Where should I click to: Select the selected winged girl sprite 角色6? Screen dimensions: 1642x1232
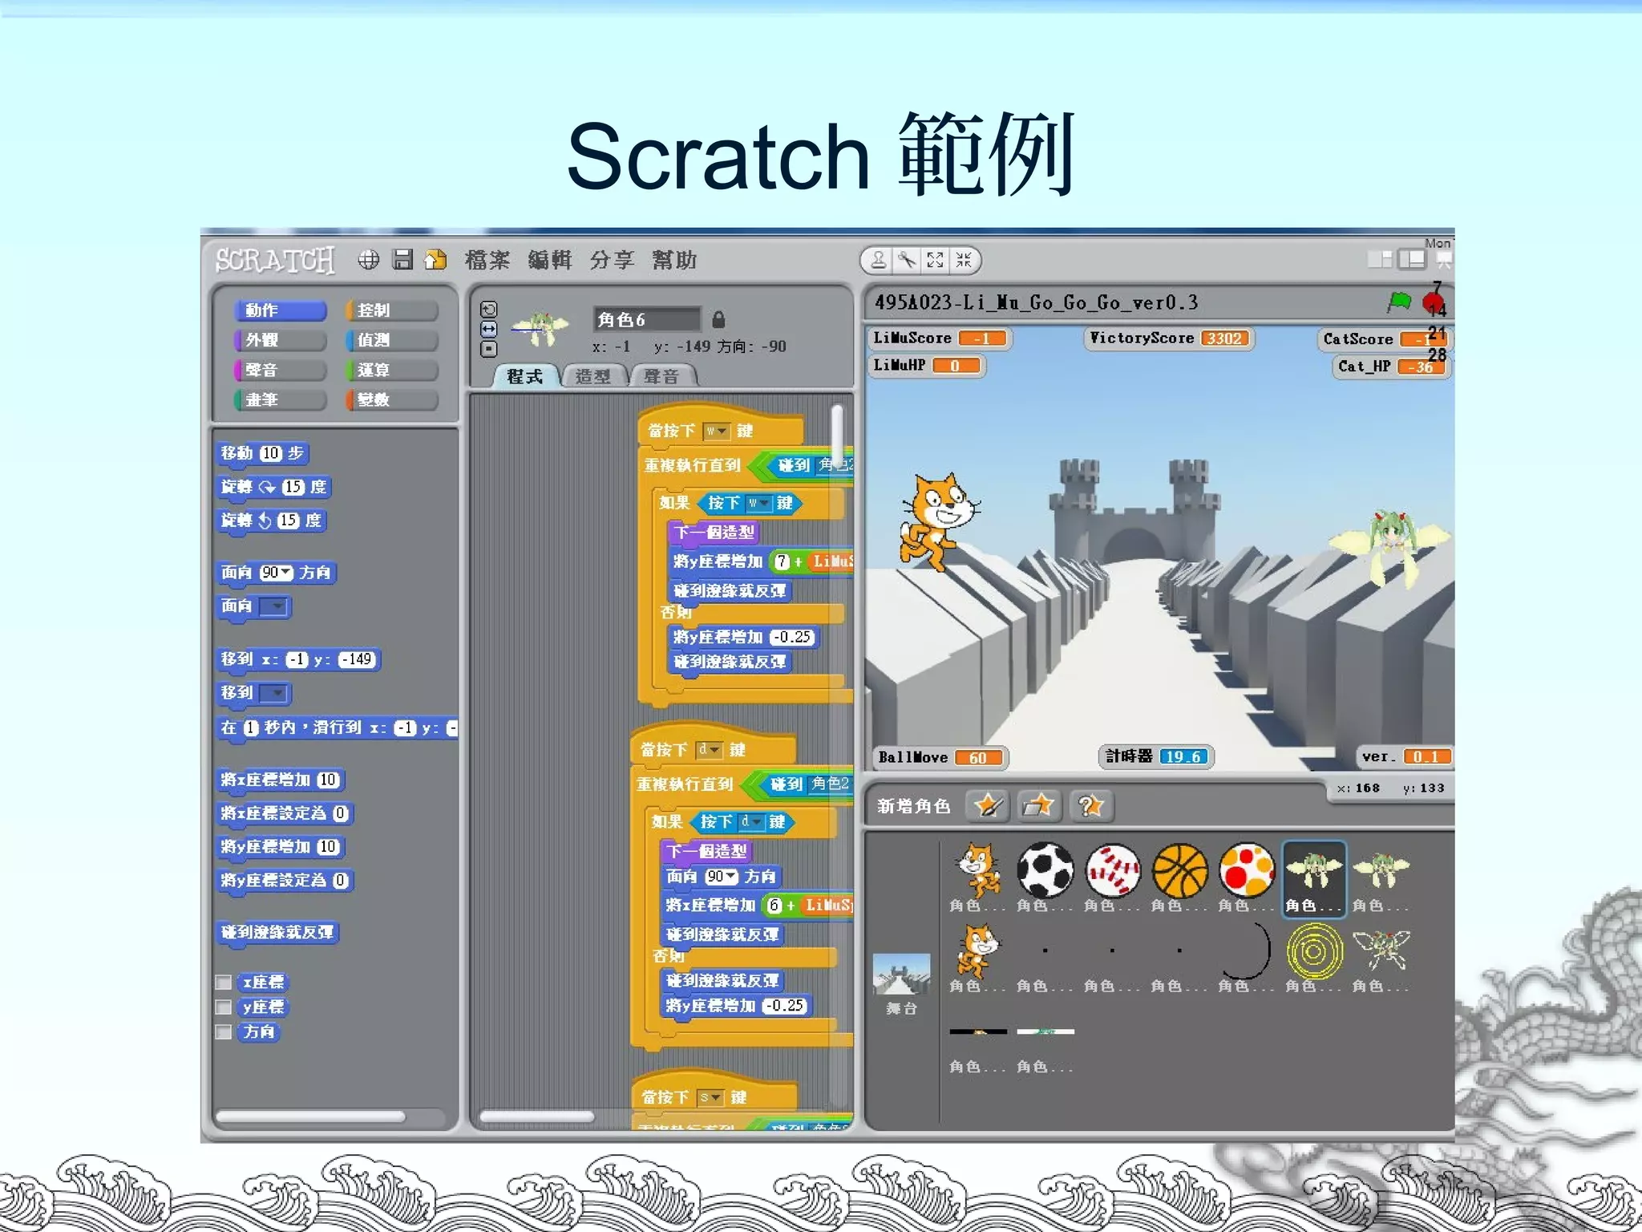click(1314, 878)
